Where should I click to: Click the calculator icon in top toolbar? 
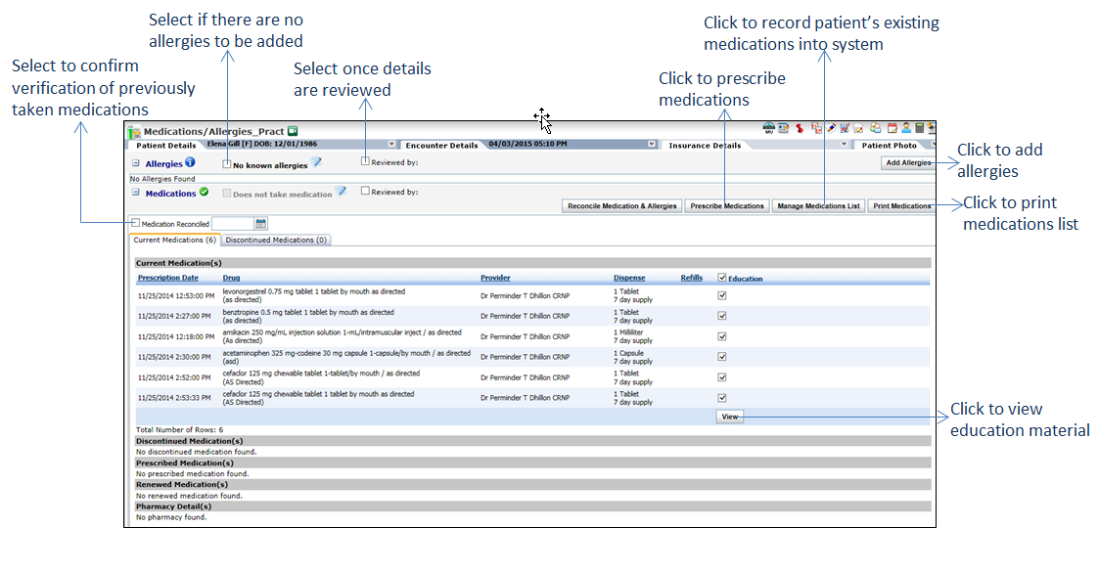pos(920,128)
